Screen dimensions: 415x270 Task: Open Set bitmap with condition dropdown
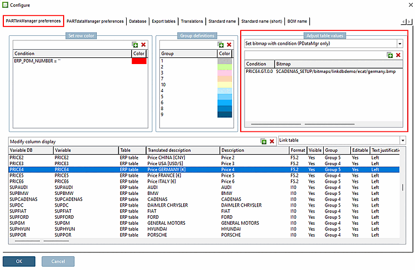coord(400,43)
